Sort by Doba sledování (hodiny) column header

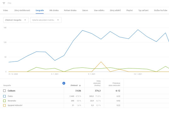click(x=97, y=83)
